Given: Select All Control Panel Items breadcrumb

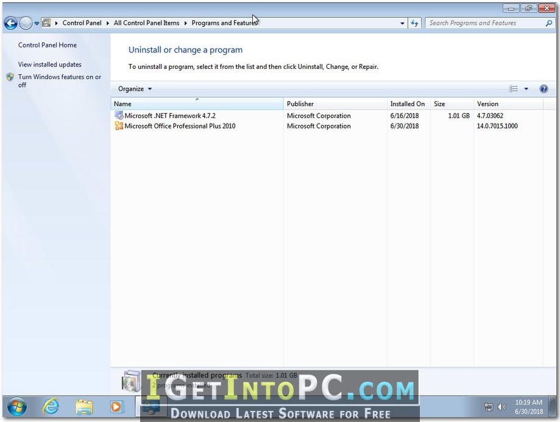Looking at the screenshot, I should click(x=146, y=23).
